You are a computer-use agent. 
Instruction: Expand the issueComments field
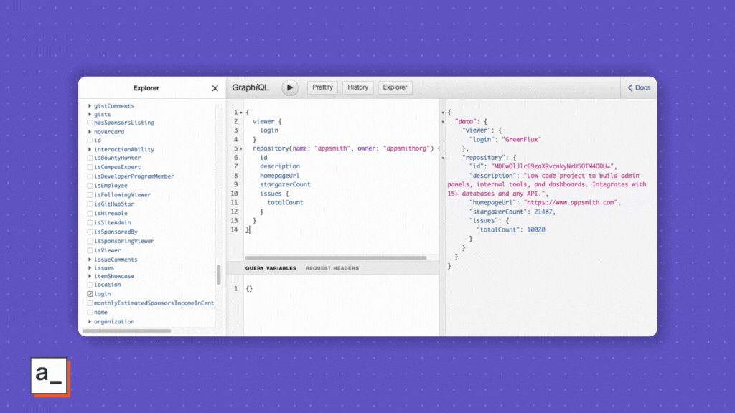pos(90,260)
